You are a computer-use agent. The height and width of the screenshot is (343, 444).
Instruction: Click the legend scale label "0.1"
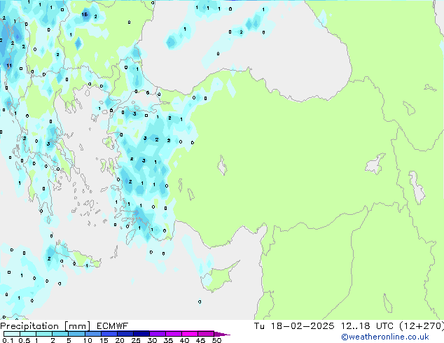[8, 340]
